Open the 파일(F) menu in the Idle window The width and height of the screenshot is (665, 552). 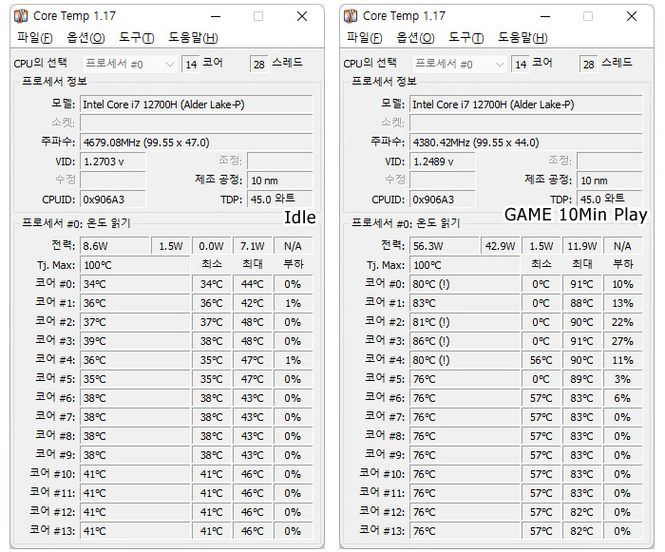pos(35,38)
